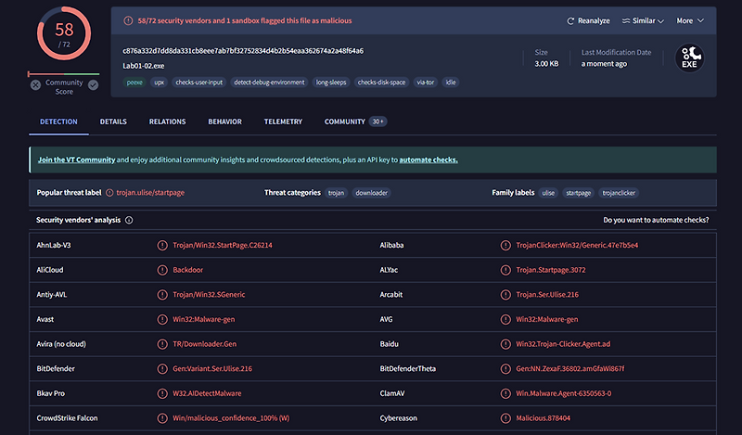The width and height of the screenshot is (742, 435).
Task: Click the alert icon for Alibaba result
Action: coord(505,245)
